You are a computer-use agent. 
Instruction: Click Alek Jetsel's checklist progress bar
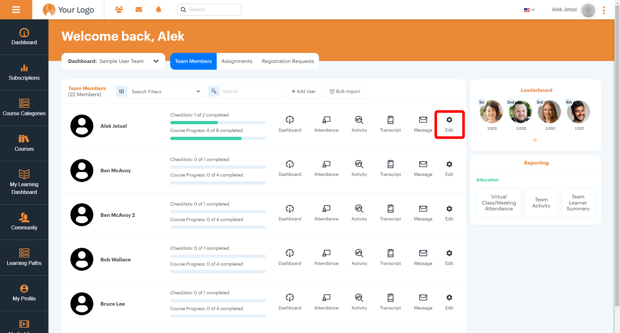pos(218,123)
